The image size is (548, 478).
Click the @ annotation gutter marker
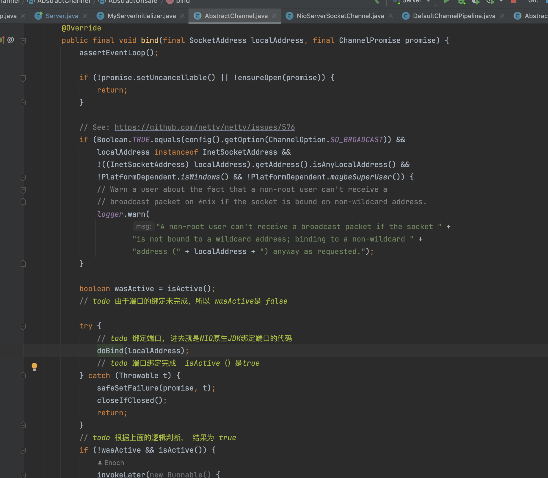(x=10, y=40)
